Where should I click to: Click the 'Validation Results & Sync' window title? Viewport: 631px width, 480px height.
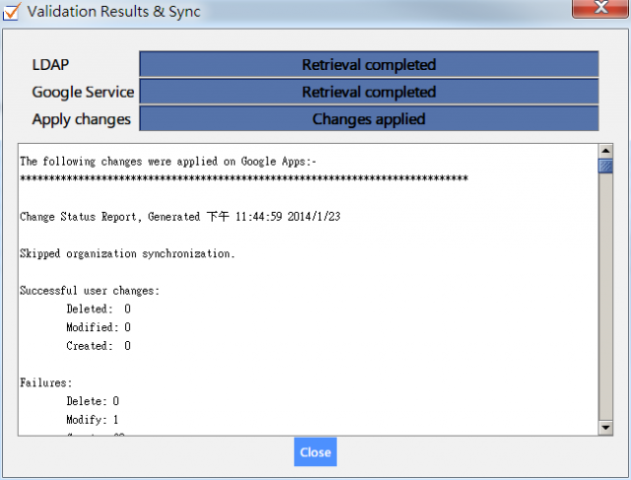113,11
